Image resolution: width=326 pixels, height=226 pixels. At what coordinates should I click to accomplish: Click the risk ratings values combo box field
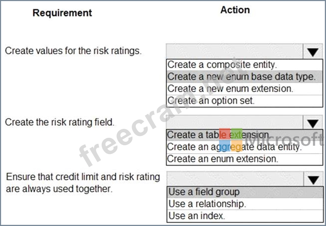click(235, 51)
